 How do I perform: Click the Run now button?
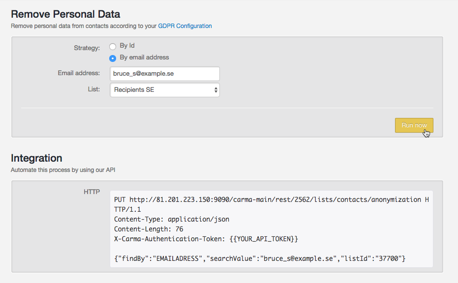click(x=414, y=125)
